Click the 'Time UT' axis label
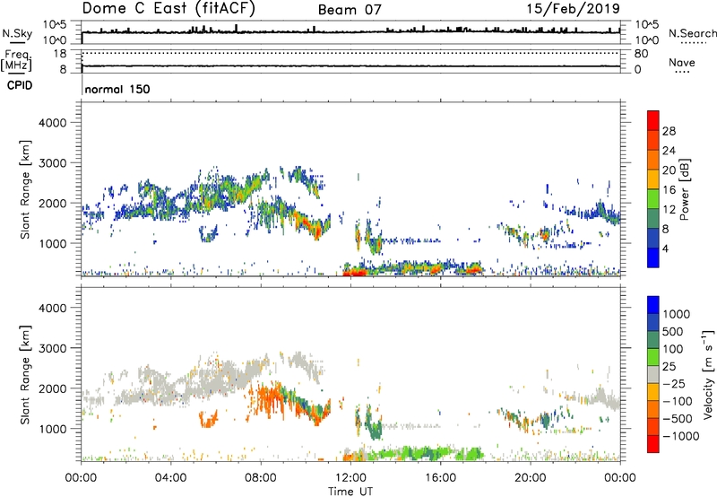This screenshot has width=717, height=497. coord(350,491)
